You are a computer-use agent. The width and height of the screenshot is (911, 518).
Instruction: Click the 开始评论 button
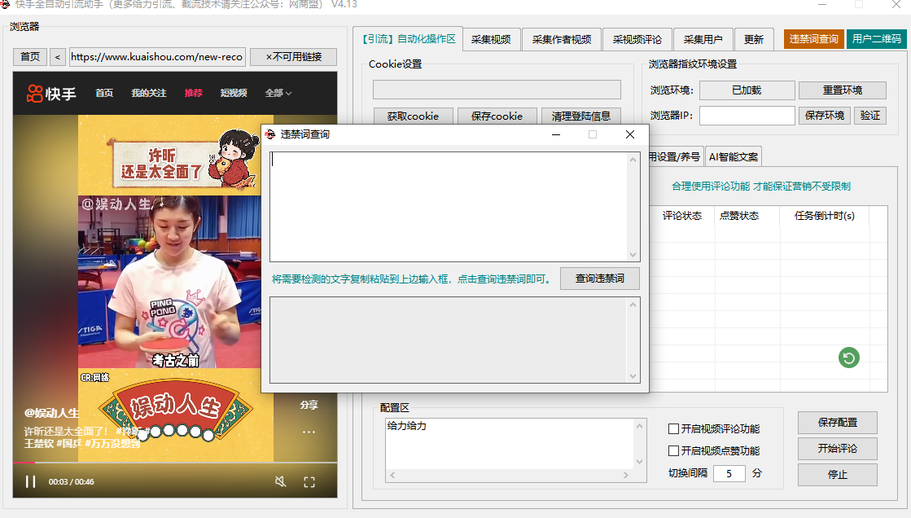(837, 448)
